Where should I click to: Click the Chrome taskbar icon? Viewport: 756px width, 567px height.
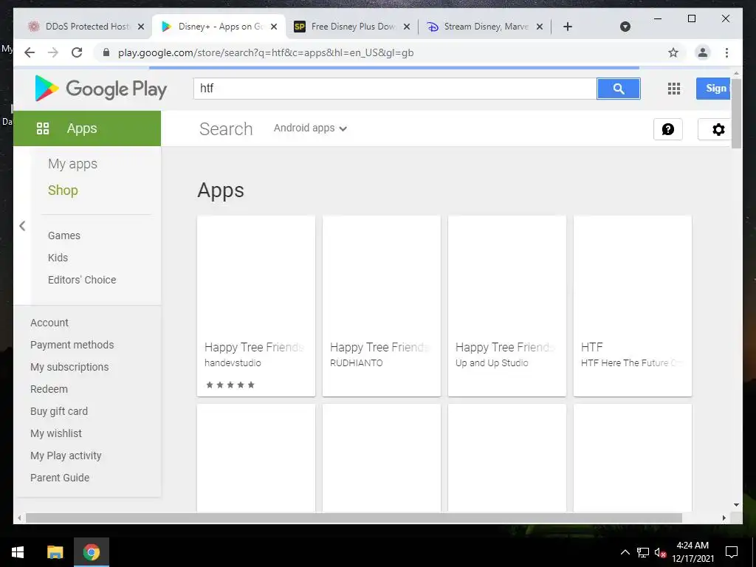click(x=91, y=552)
